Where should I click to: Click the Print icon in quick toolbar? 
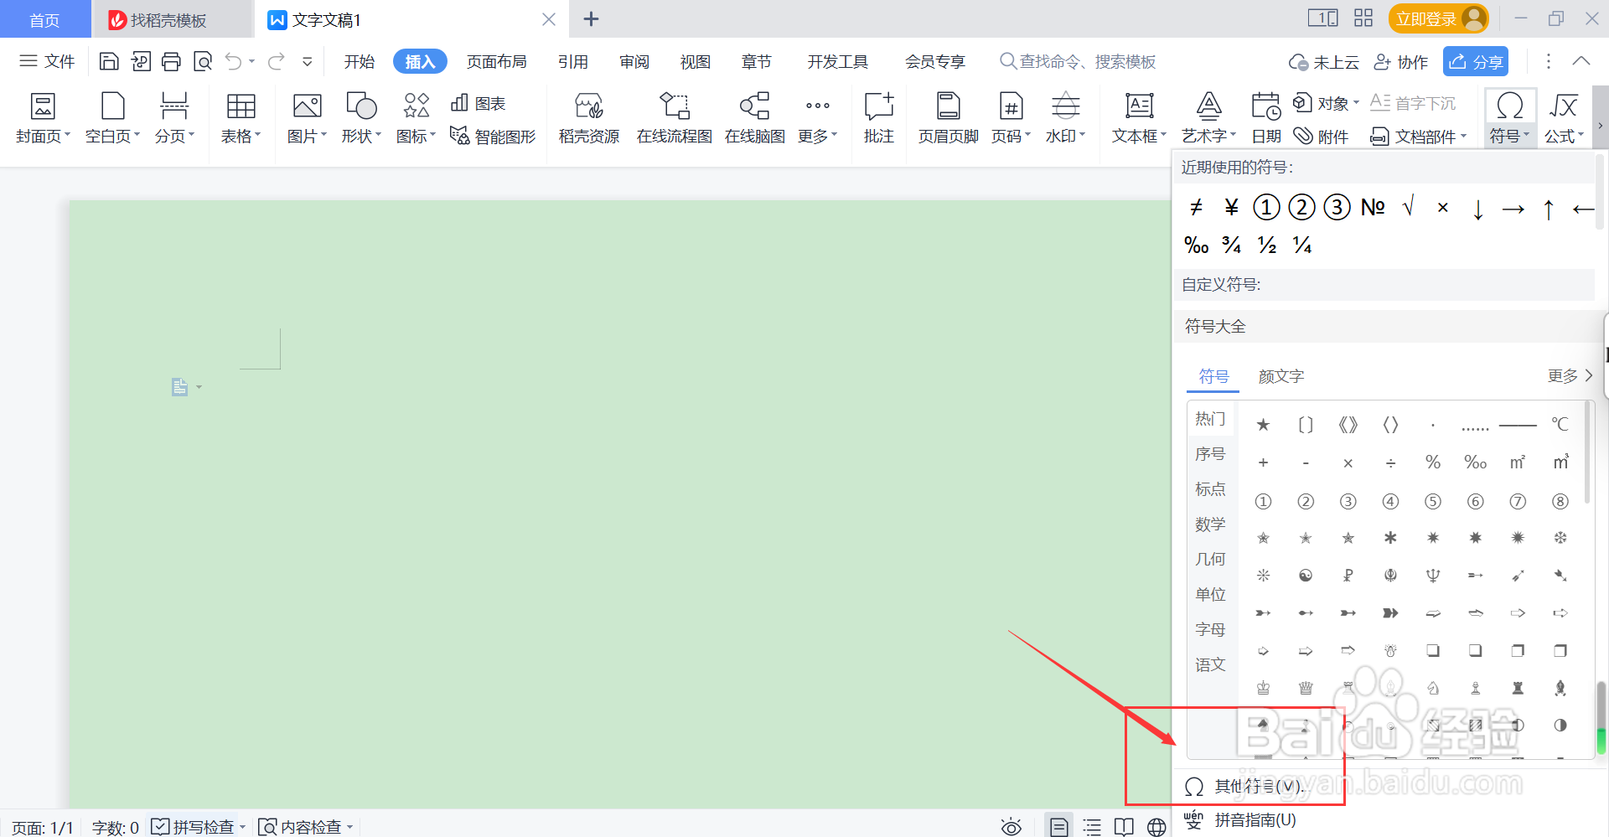click(171, 61)
